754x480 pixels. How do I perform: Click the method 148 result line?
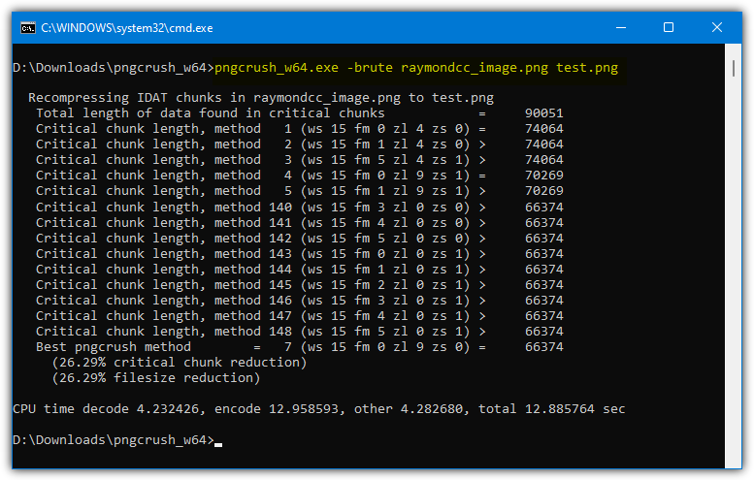(299, 332)
